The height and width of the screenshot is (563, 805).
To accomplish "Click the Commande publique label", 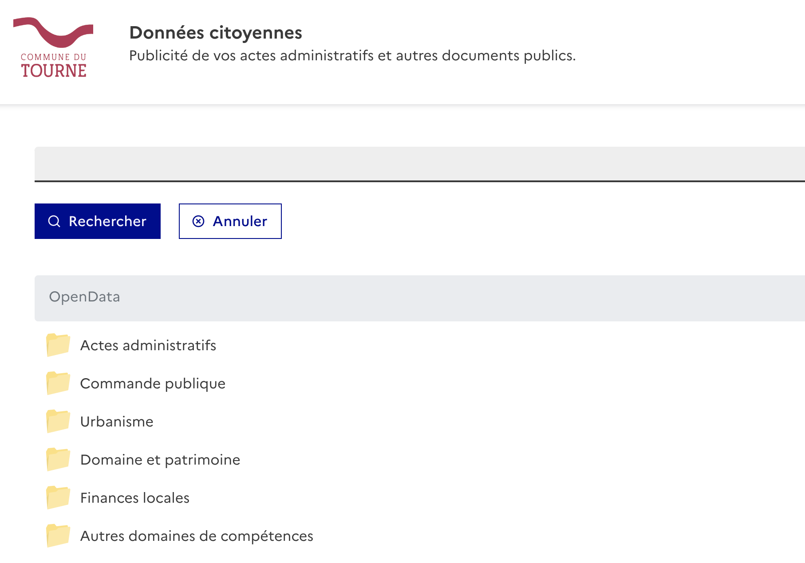I will point(153,384).
